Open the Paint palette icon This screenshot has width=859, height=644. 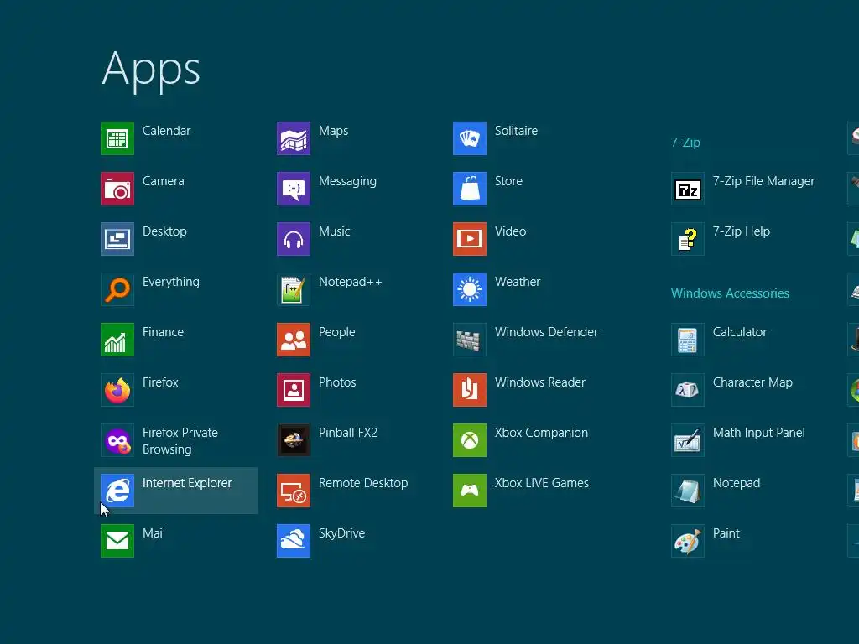coord(688,541)
